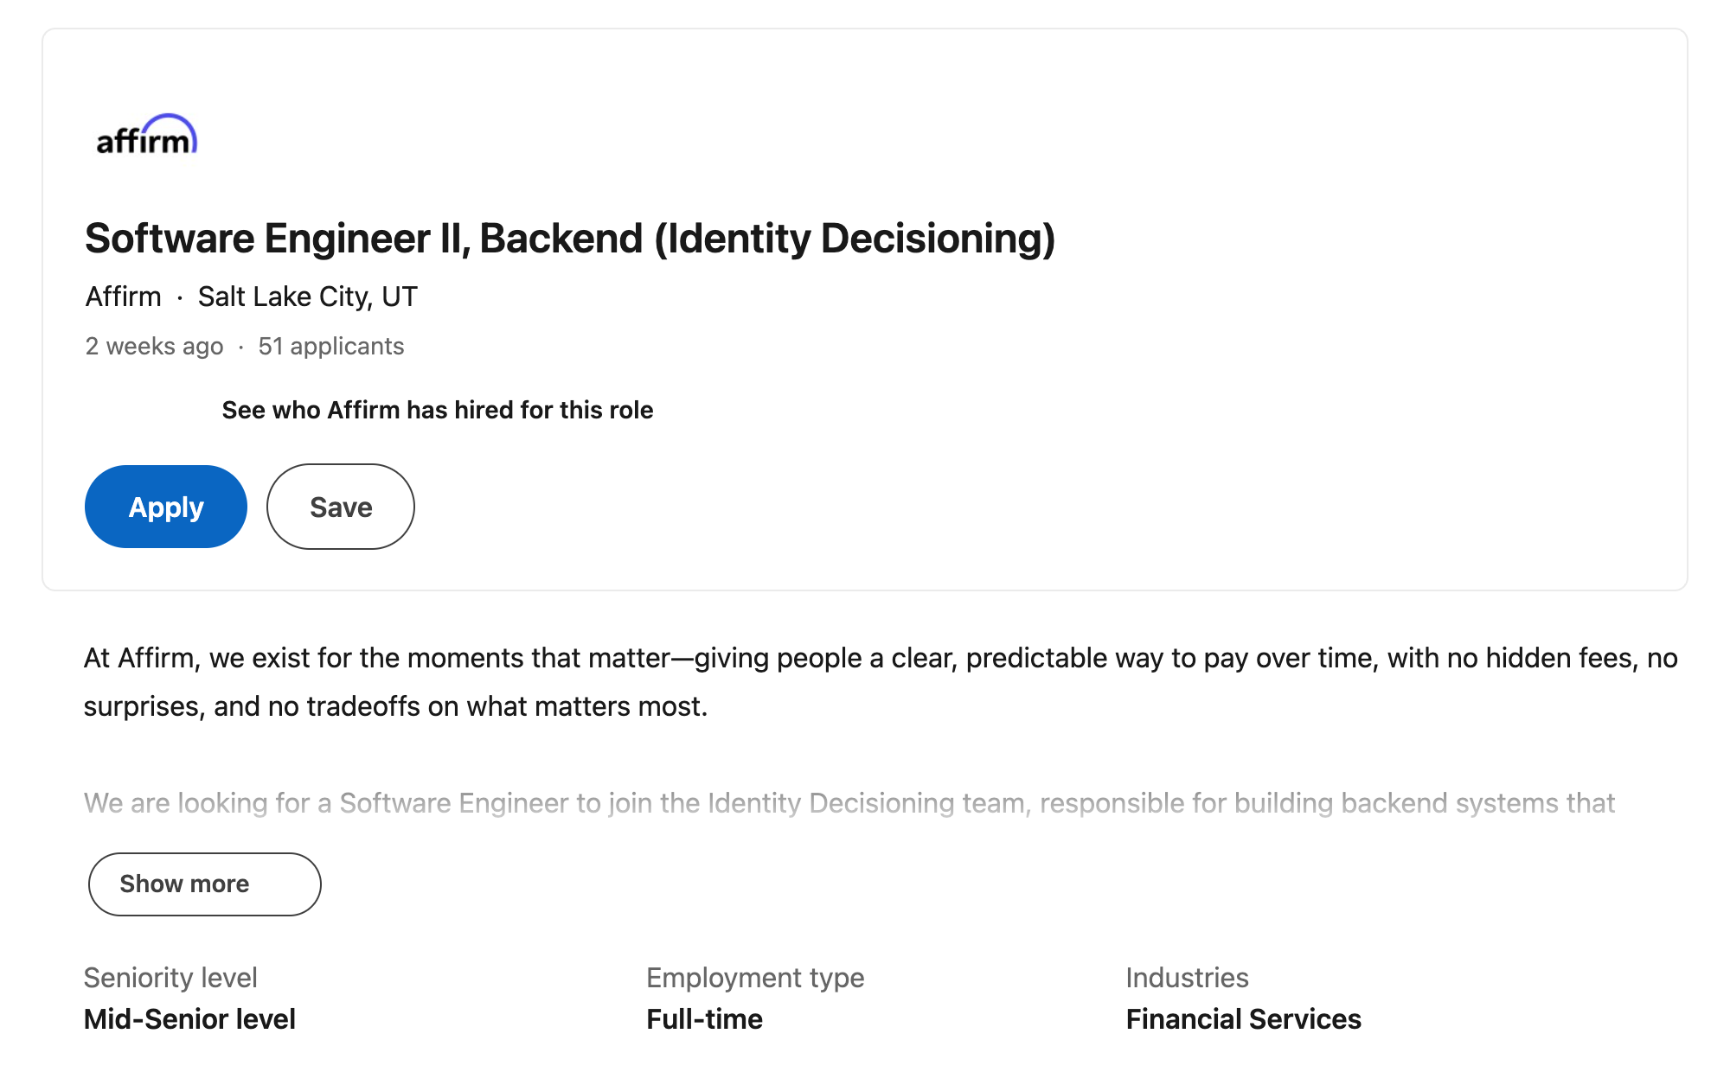Click the 'Industries' label
This screenshot has height=1072, width=1730.
[1188, 978]
